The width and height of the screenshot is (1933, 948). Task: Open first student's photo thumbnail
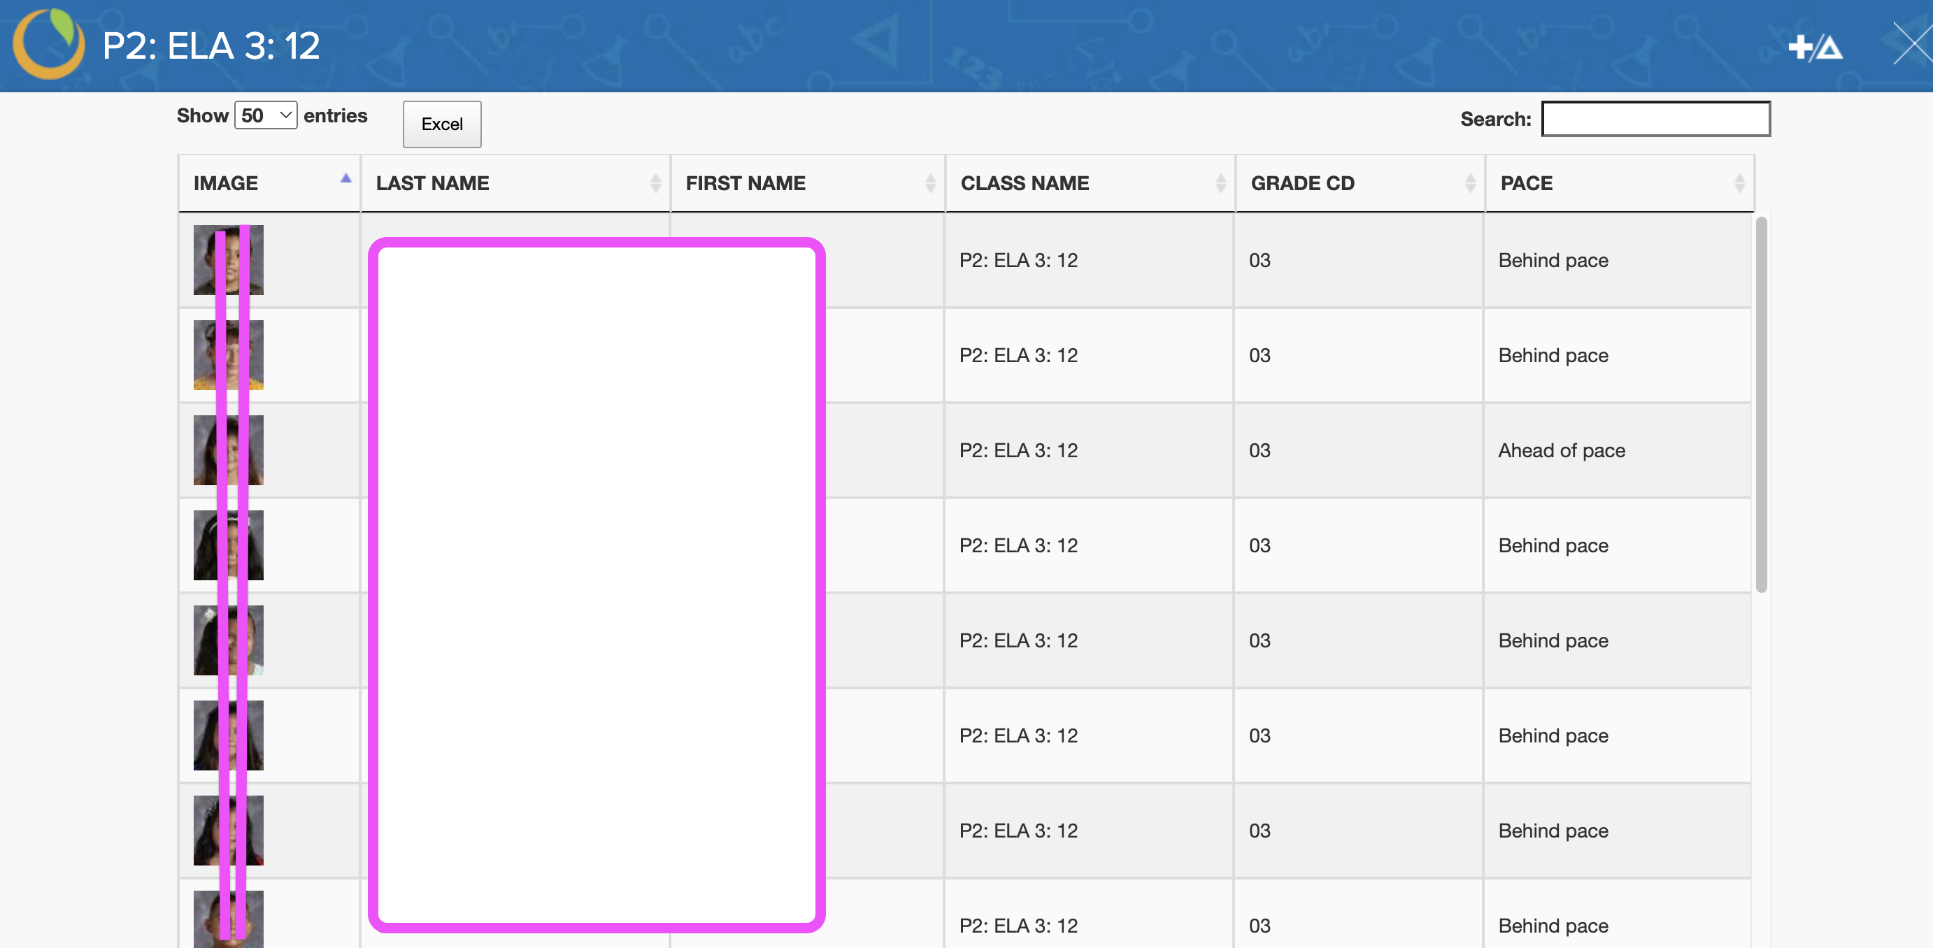228,260
